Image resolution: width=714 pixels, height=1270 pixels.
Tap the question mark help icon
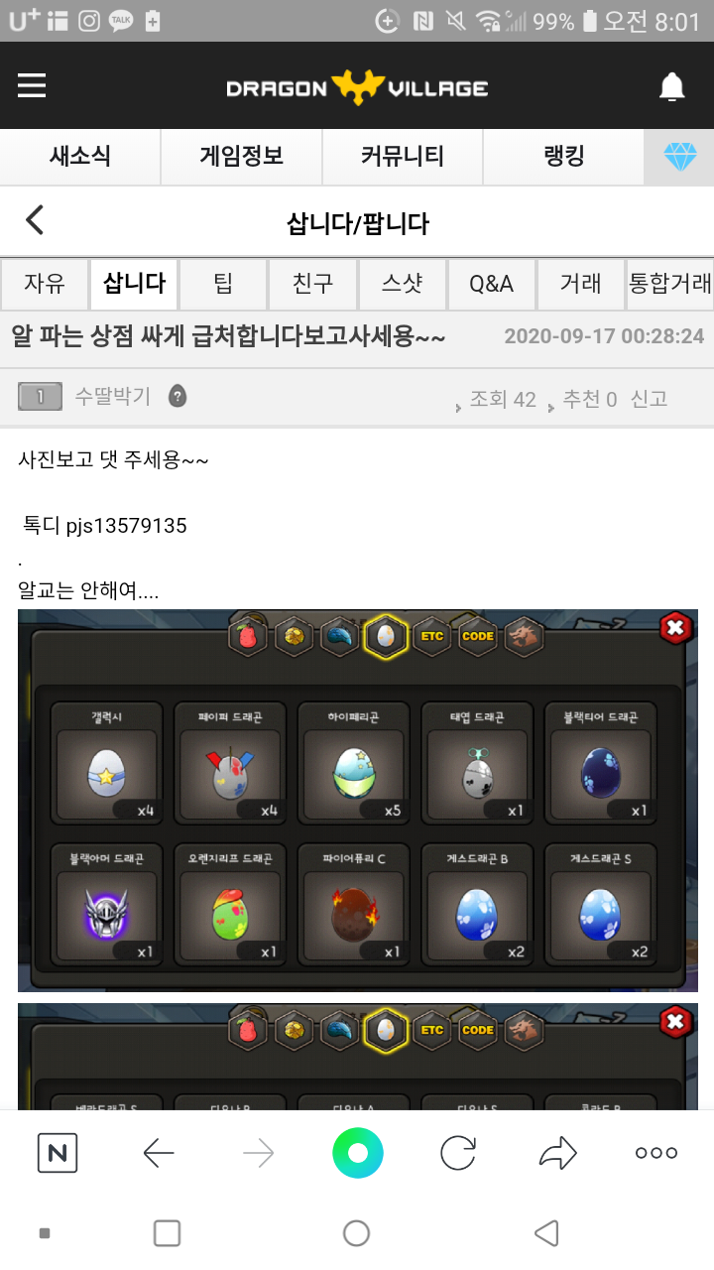(x=178, y=397)
